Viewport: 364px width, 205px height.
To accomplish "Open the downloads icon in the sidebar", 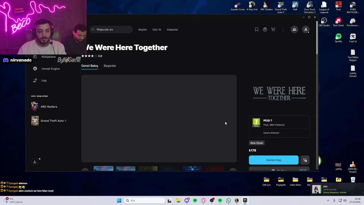I will tap(35, 161).
